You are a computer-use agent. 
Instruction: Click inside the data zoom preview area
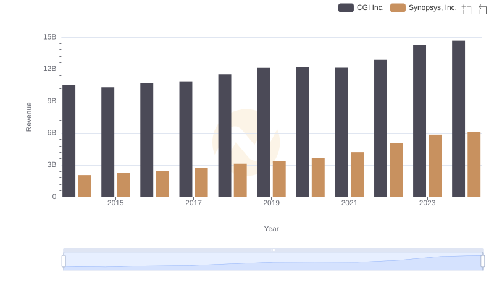point(273,262)
